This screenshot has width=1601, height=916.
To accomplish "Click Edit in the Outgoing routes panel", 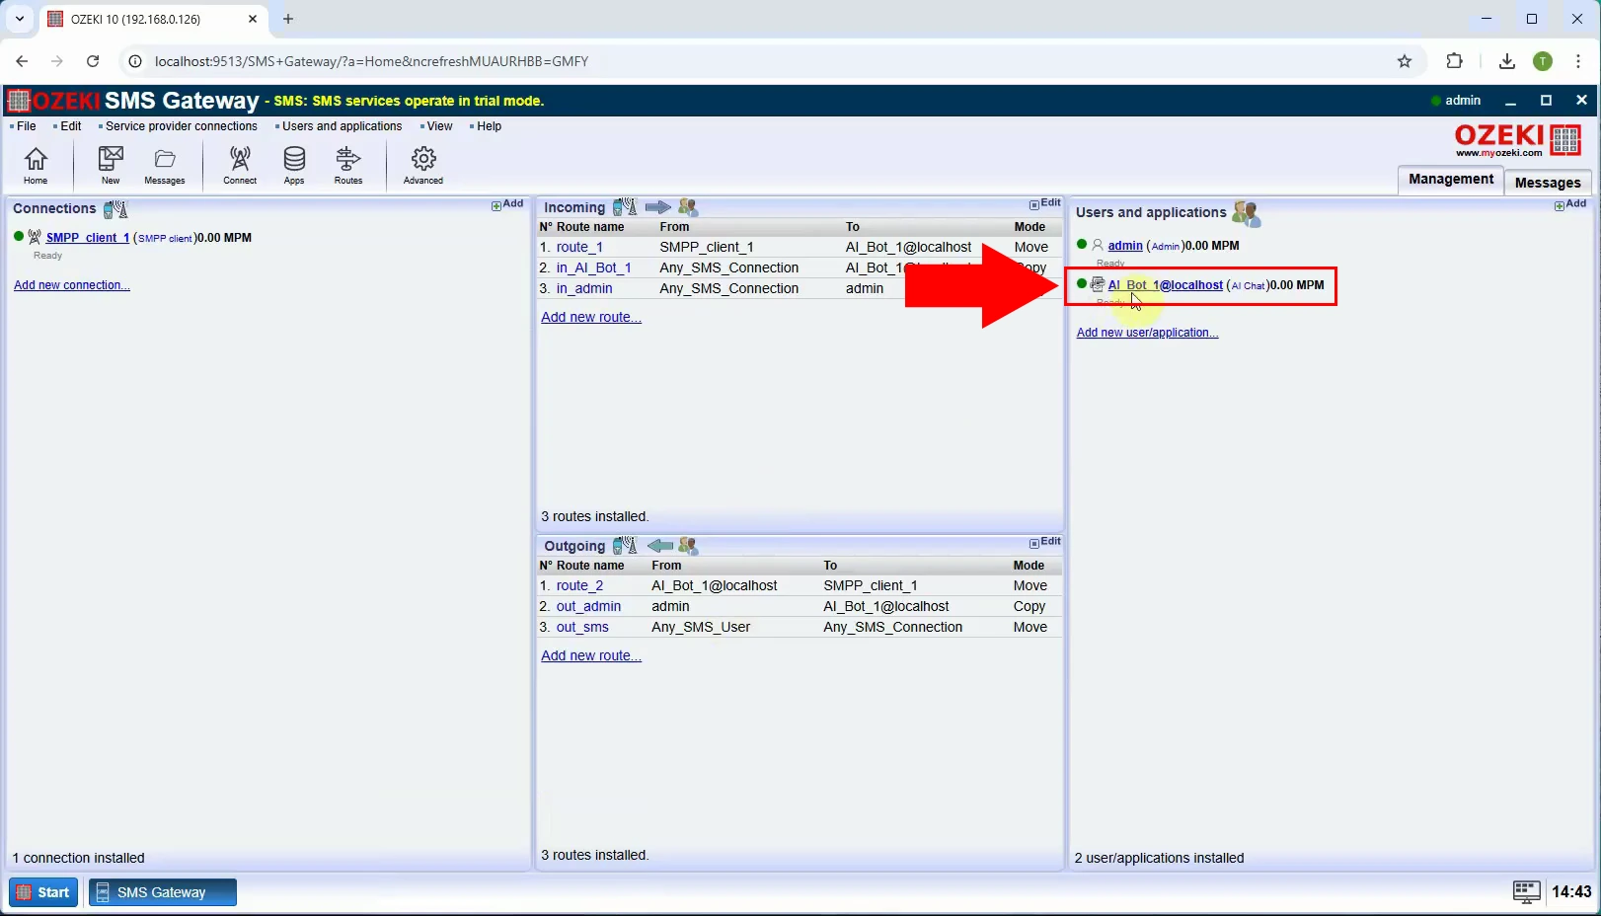I will tap(1044, 542).
